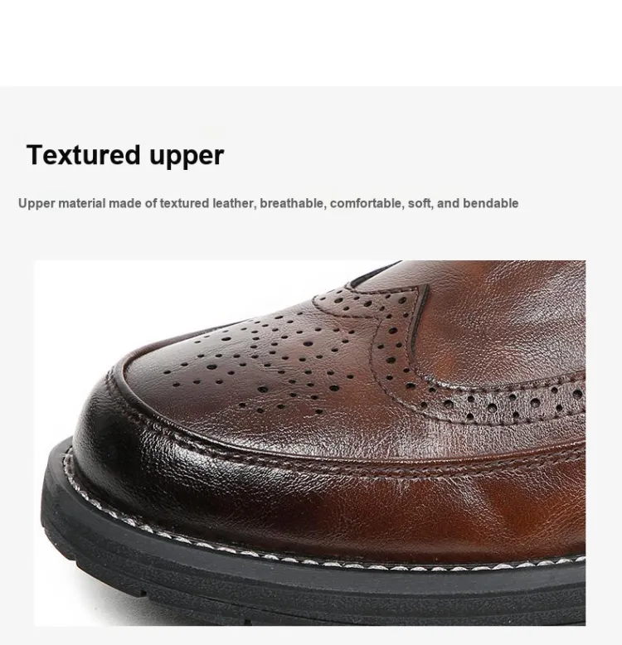Click the blank white banner at the top
Image resolution: width=622 pixels, height=645 pixels.
tap(311, 43)
